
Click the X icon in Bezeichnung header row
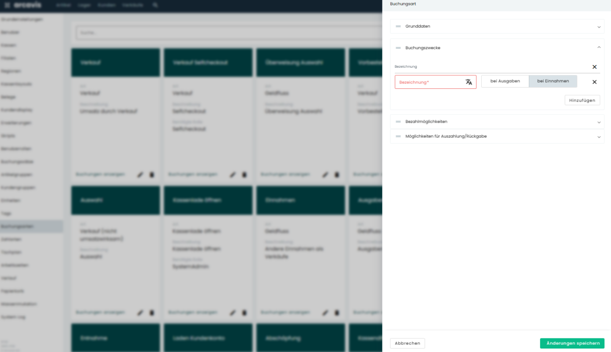point(594,67)
